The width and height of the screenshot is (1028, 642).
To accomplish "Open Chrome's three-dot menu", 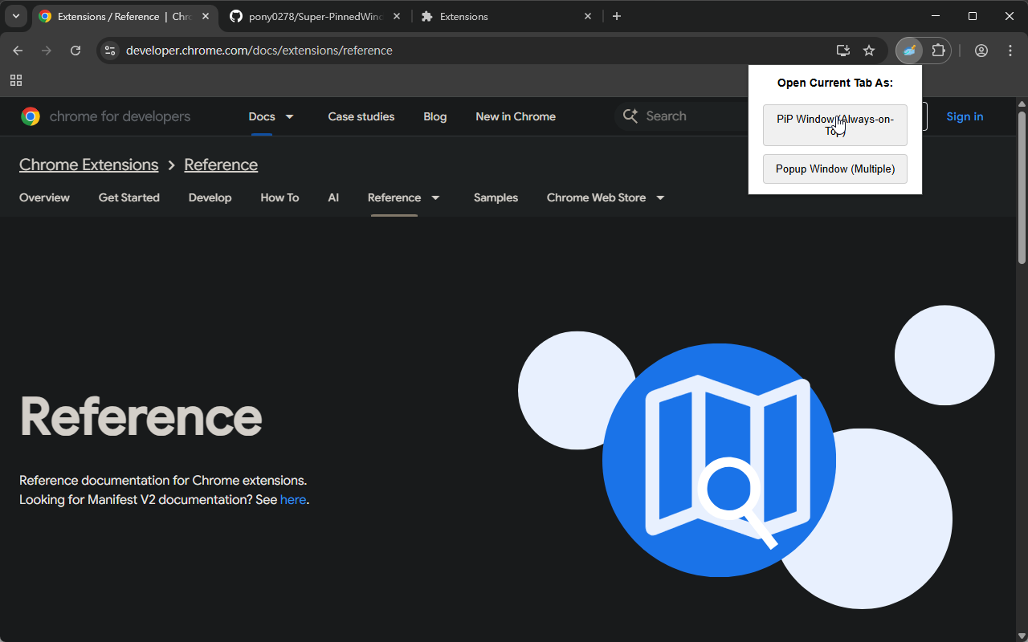I will (x=1010, y=51).
